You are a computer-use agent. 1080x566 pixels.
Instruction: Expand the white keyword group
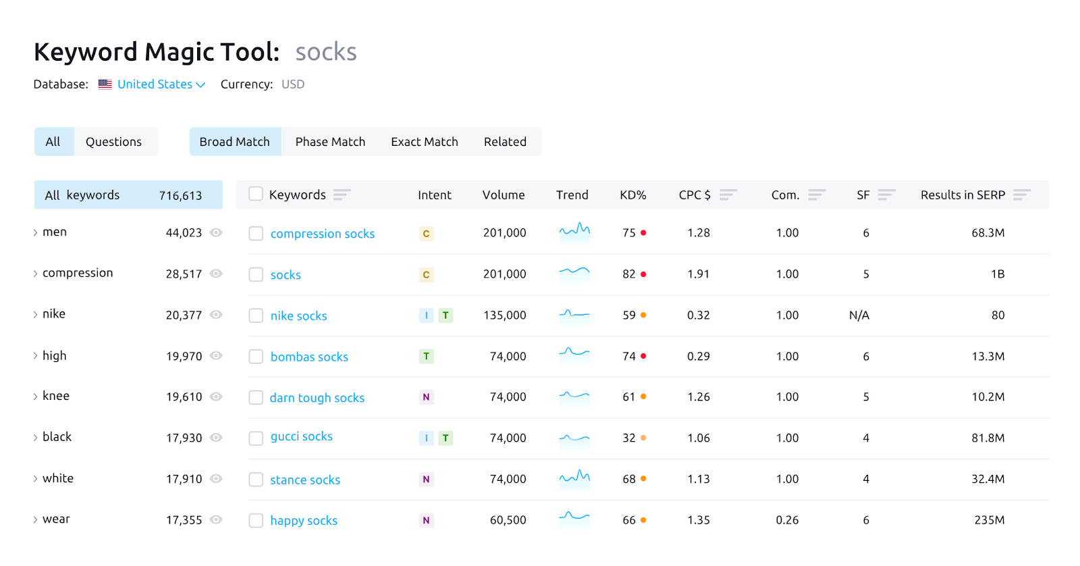coord(35,479)
